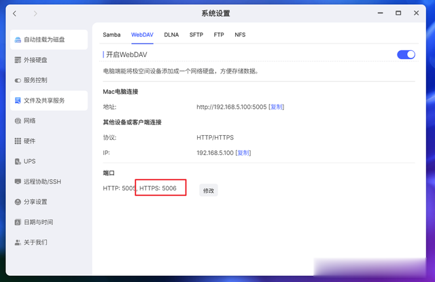Click the HTTPS: 5006 port text
435x282 pixels.
[158, 188]
